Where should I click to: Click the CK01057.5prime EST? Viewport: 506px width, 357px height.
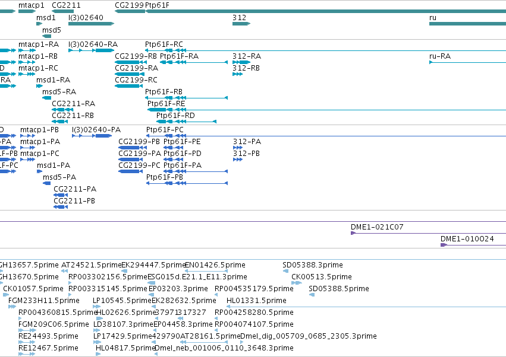point(6,295)
